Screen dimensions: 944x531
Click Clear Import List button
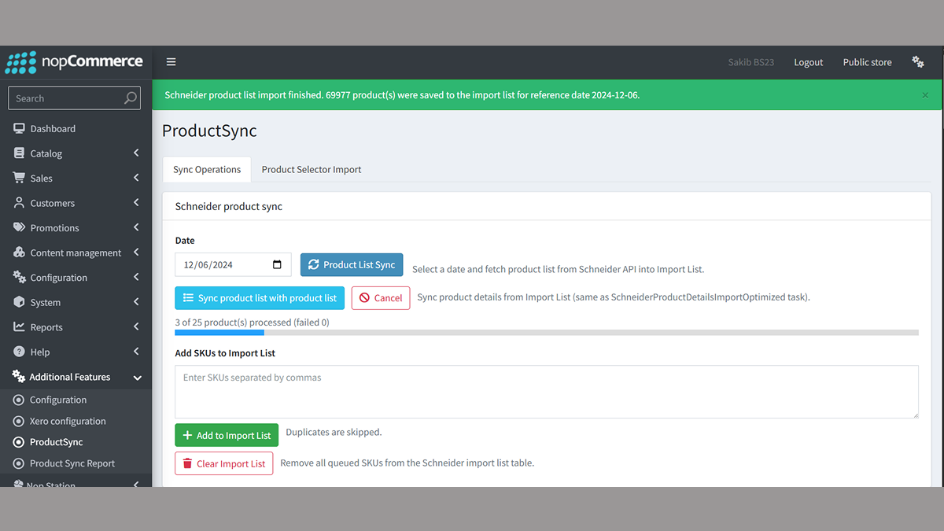[224, 463]
